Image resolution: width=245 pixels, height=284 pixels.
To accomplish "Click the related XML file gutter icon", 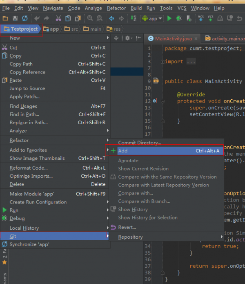I will coord(156,81).
